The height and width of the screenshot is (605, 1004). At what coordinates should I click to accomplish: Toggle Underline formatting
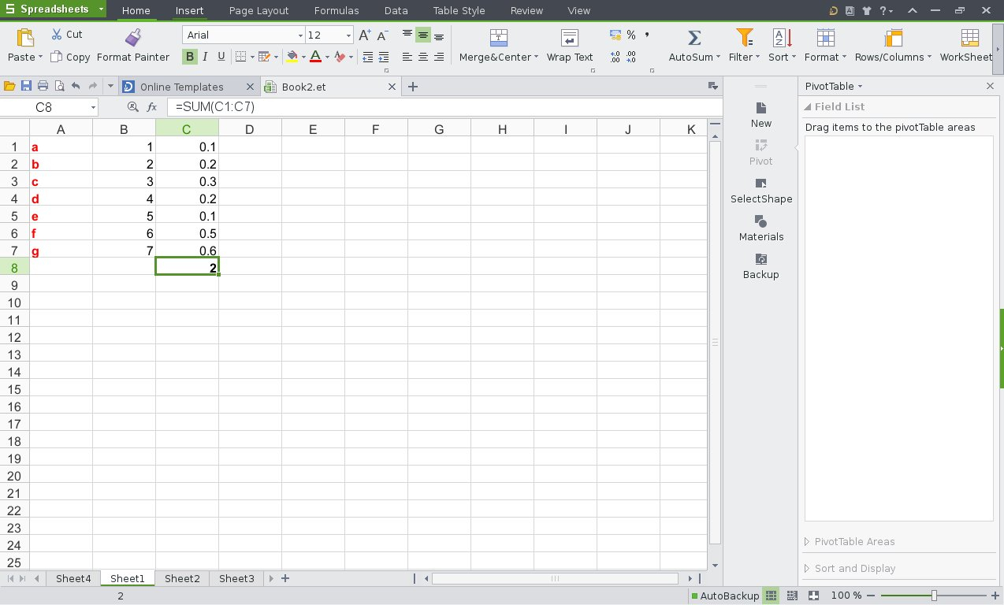pyautogui.click(x=221, y=57)
